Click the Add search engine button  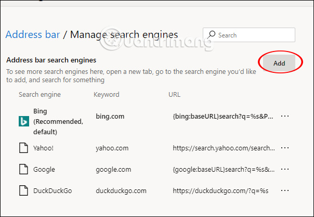279,63
